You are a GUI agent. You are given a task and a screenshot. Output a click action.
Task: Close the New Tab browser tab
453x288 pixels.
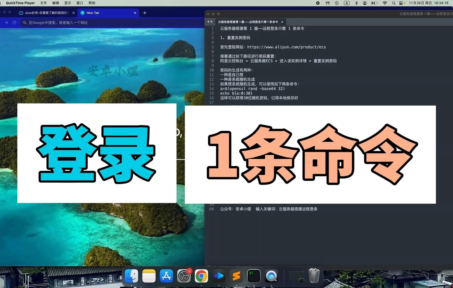pos(135,13)
